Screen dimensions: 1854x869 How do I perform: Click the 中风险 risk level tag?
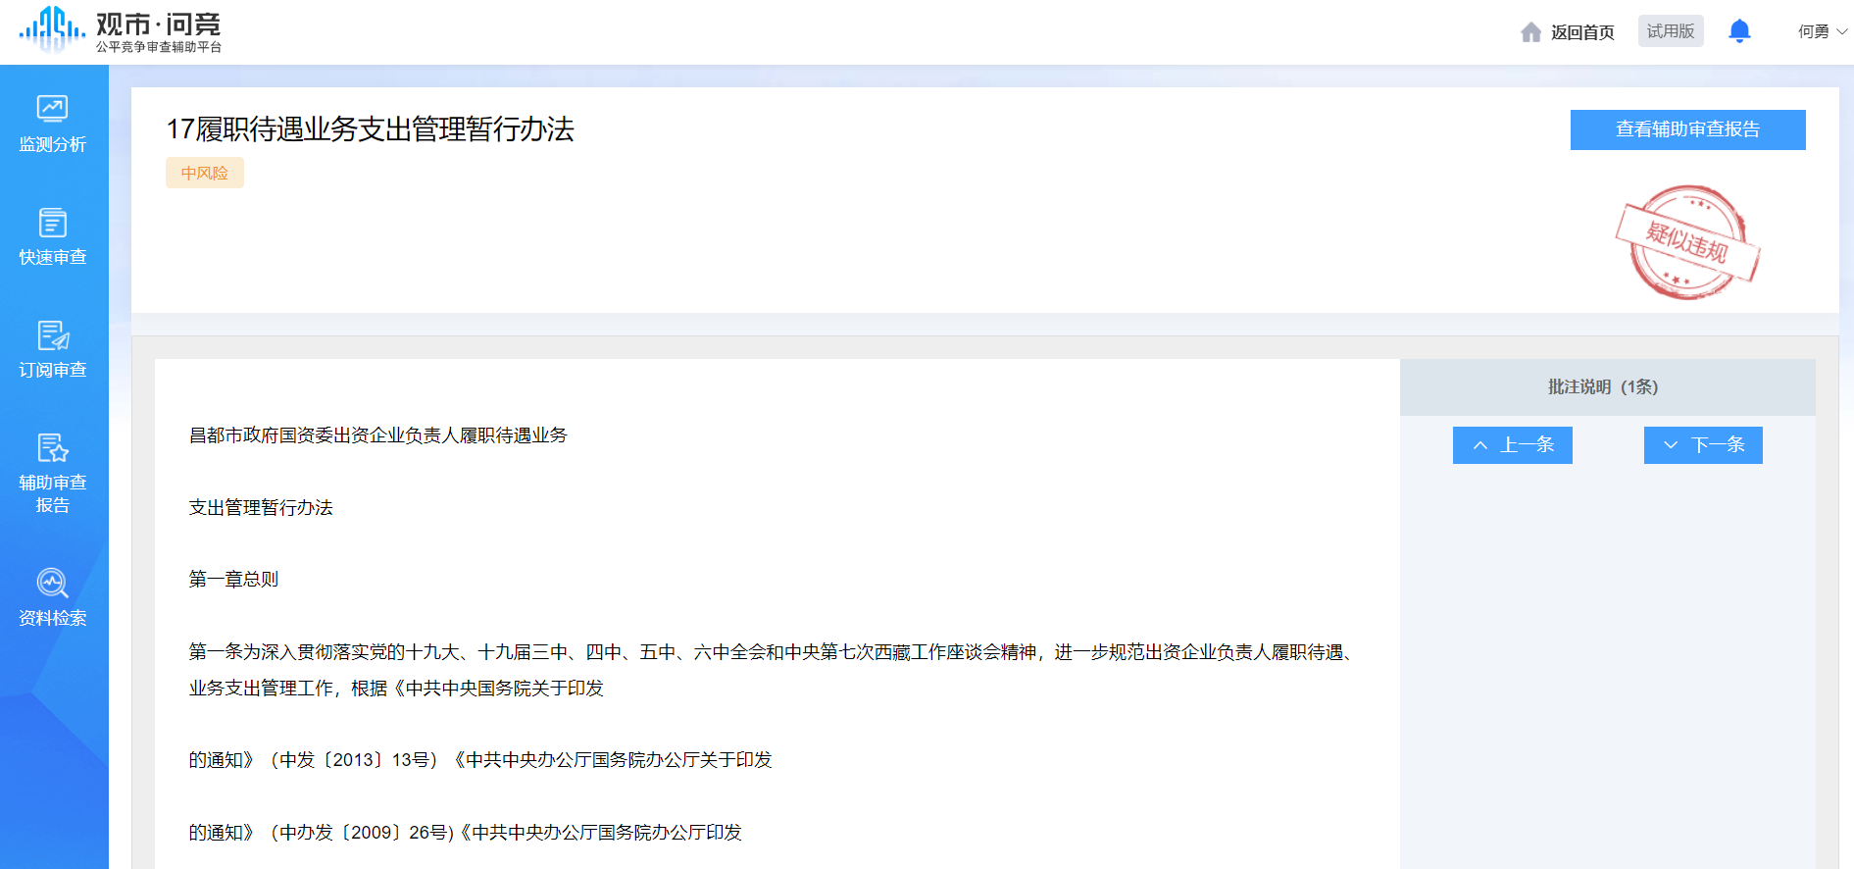[204, 173]
